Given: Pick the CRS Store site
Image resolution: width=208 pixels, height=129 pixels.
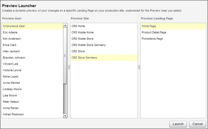Looking at the screenshot, I should [x=78, y=51].
